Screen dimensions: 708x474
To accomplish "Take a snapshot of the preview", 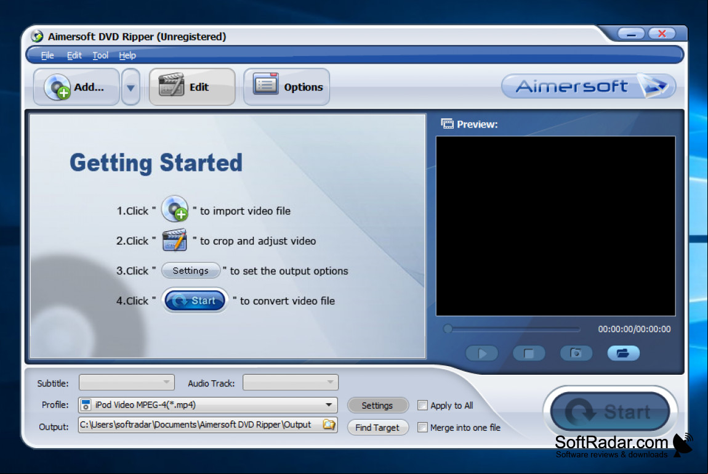I will (576, 353).
